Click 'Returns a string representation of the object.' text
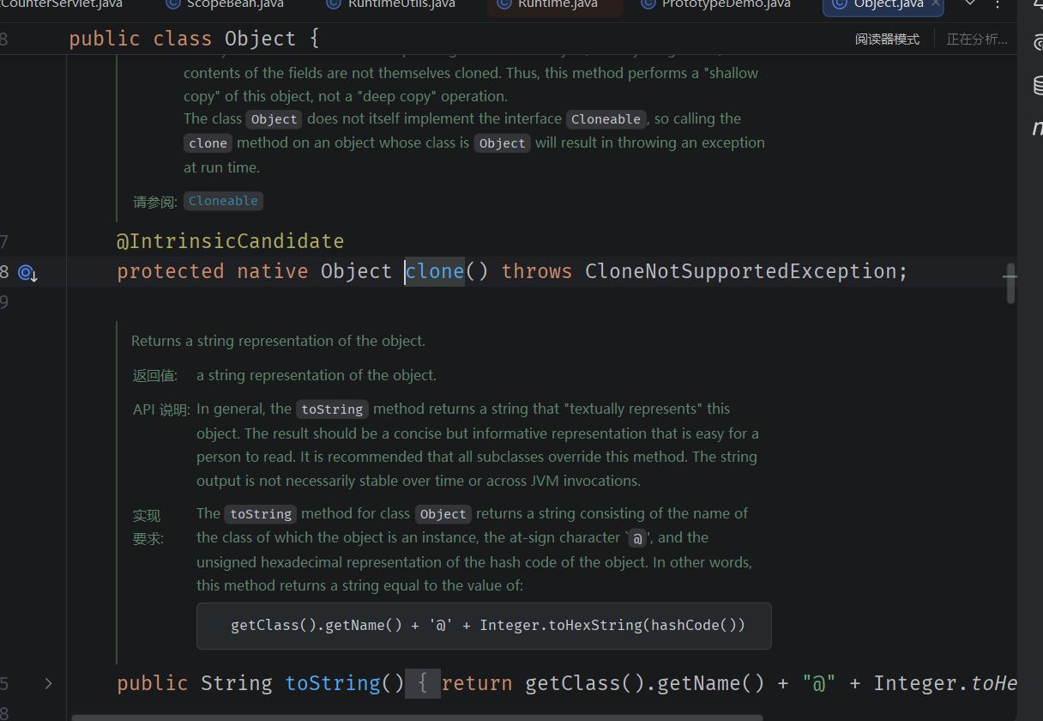The width and height of the screenshot is (1043, 721). pyautogui.click(x=278, y=341)
